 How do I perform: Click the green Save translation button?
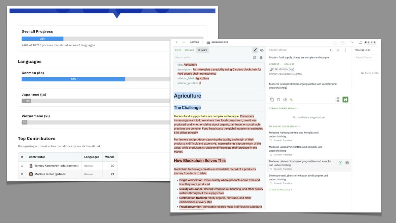tap(345, 99)
